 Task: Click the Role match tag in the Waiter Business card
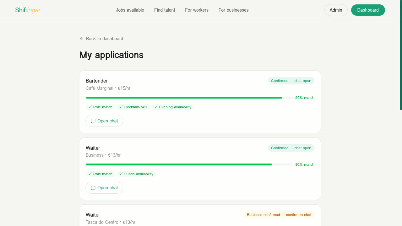pyautogui.click(x=100, y=174)
